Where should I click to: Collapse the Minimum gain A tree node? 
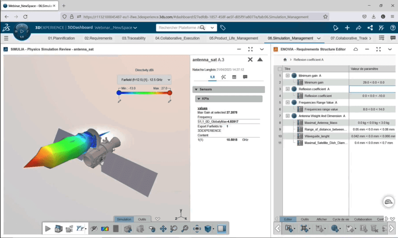click(287, 76)
